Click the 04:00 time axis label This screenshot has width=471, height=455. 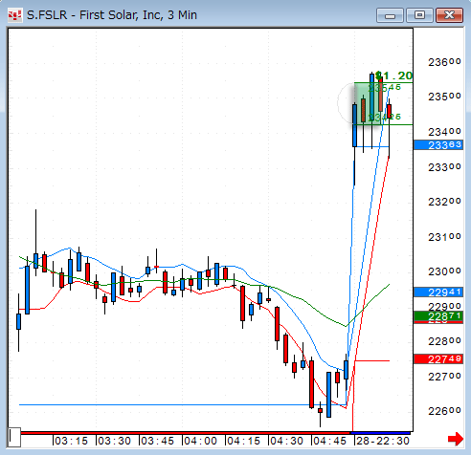point(200,441)
